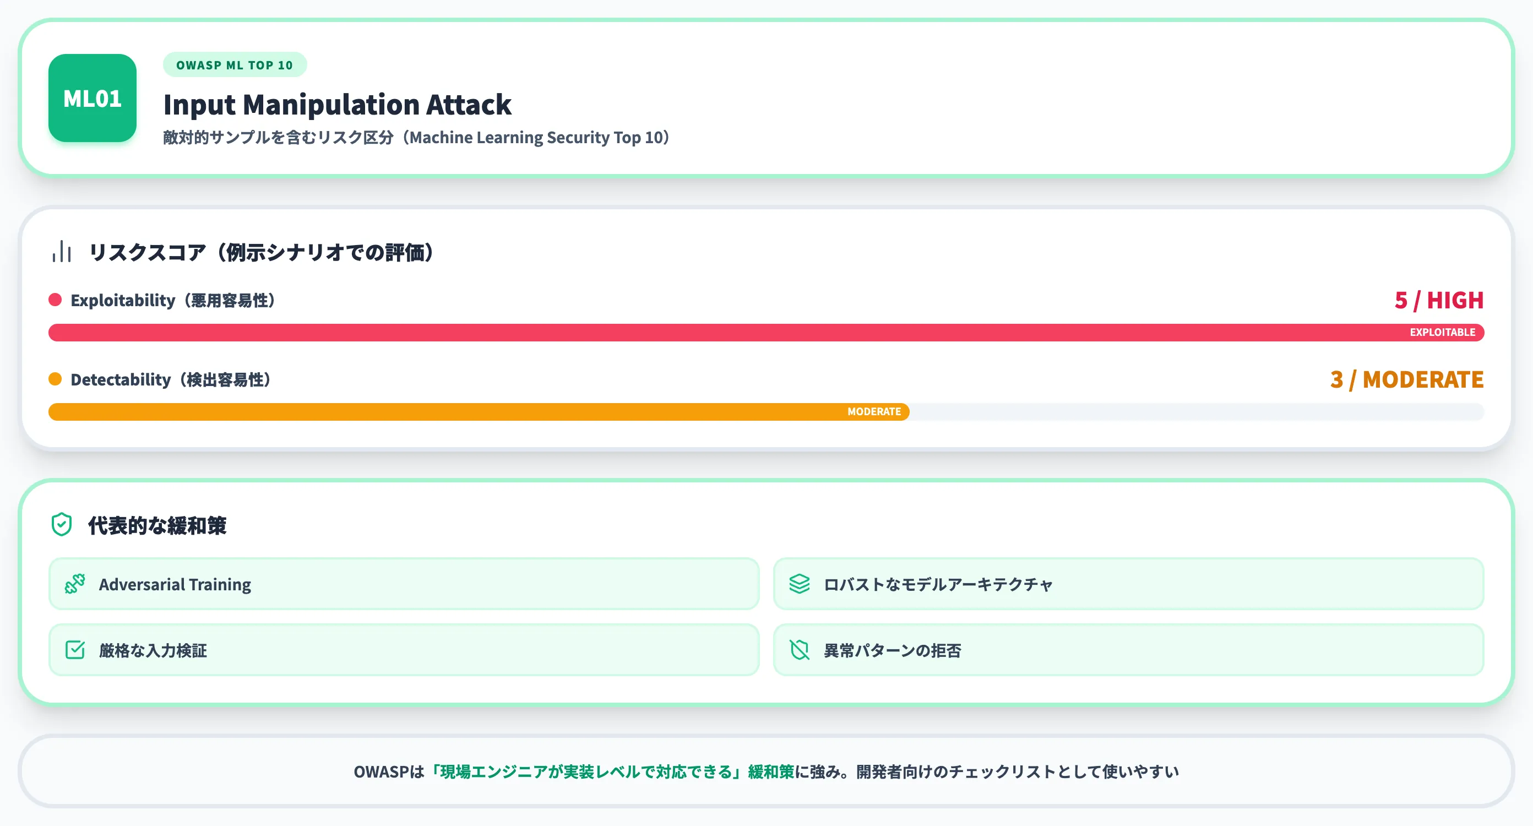This screenshot has height=826, width=1533.
Task: Click the OWASP ML TOP 10 tag
Action: [x=235, y=65]
